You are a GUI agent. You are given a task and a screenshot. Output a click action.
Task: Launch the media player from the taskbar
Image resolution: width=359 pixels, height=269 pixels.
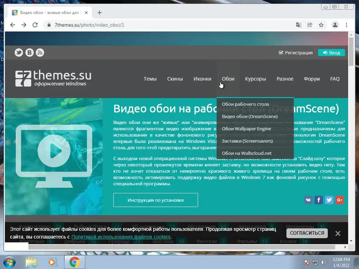pos(52,262)
